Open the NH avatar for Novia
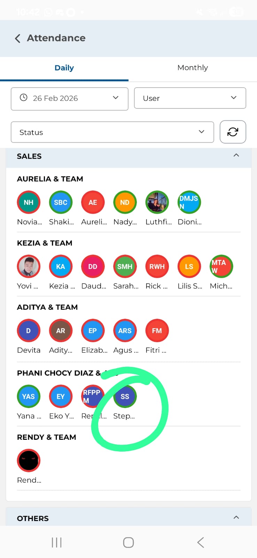257x558 pixels. [29, 202]
